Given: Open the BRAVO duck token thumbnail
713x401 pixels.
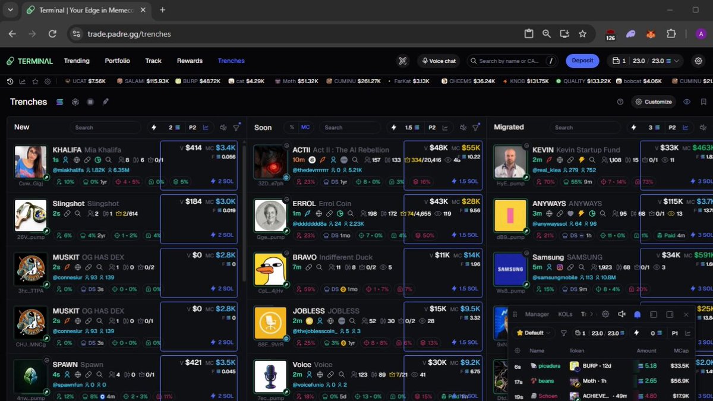Looking at the screenshot, I should [270, 269].
